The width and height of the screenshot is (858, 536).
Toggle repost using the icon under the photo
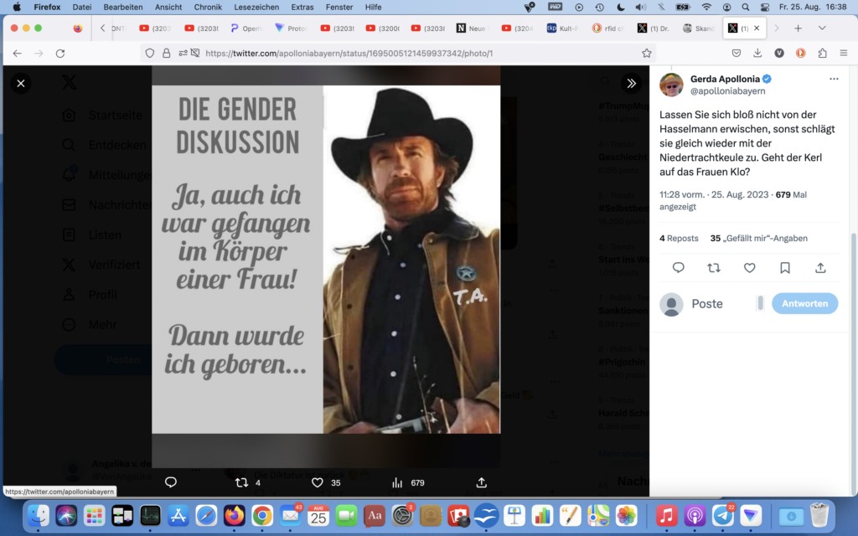(242, 482)
